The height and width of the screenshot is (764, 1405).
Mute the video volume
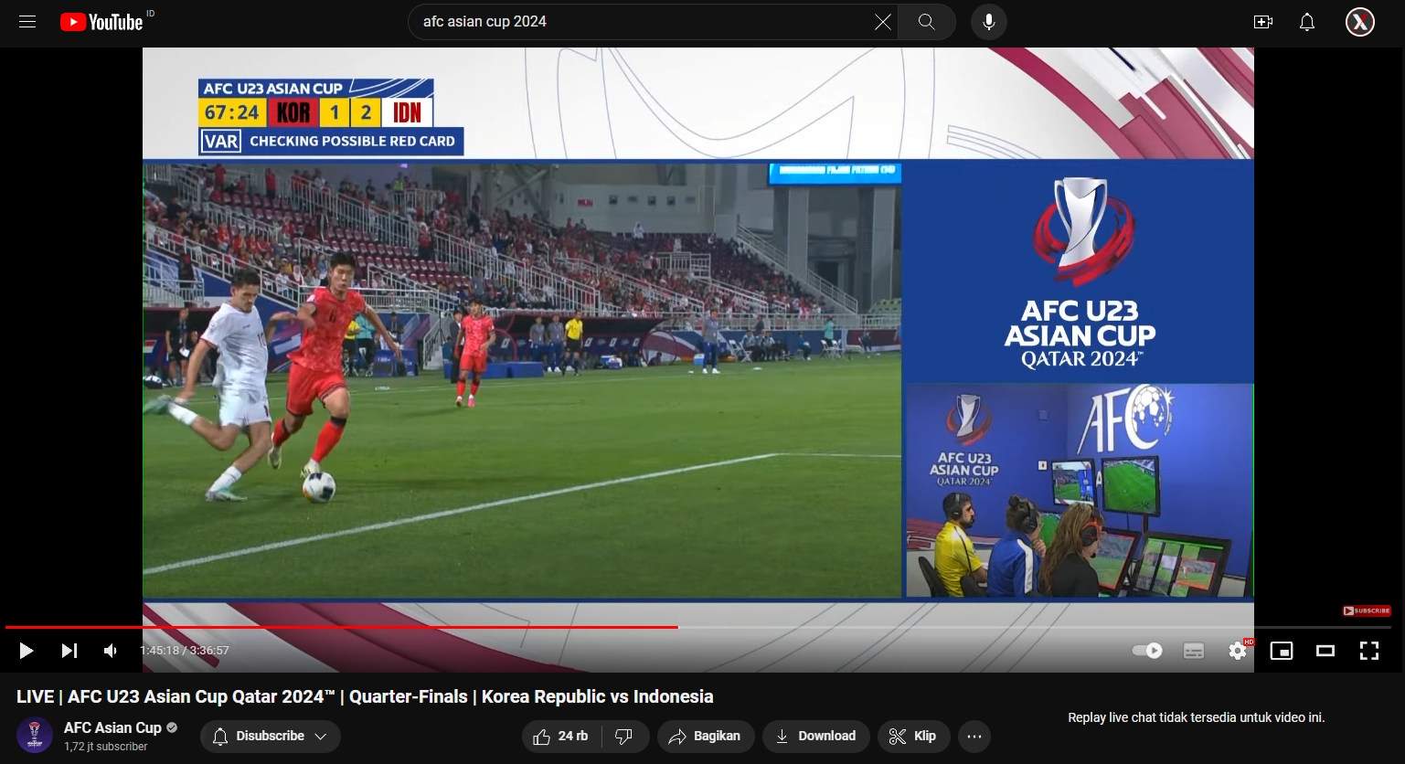111,651
